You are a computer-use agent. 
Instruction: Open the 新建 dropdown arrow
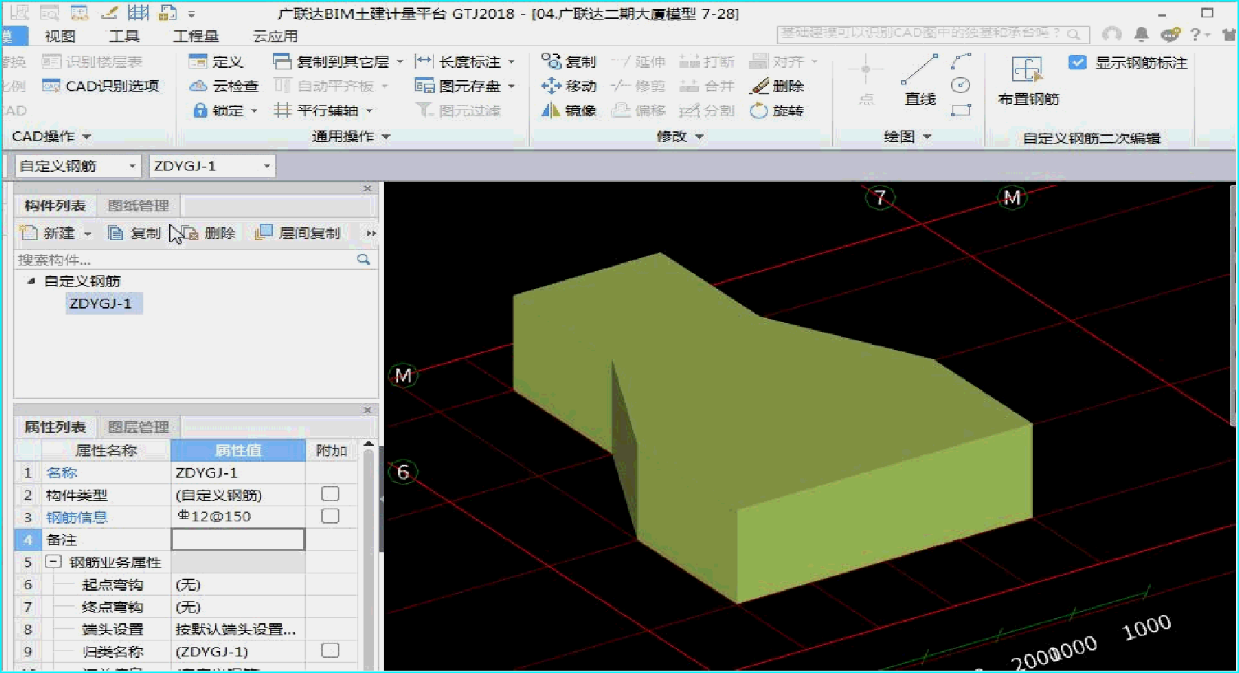point(87,234)
